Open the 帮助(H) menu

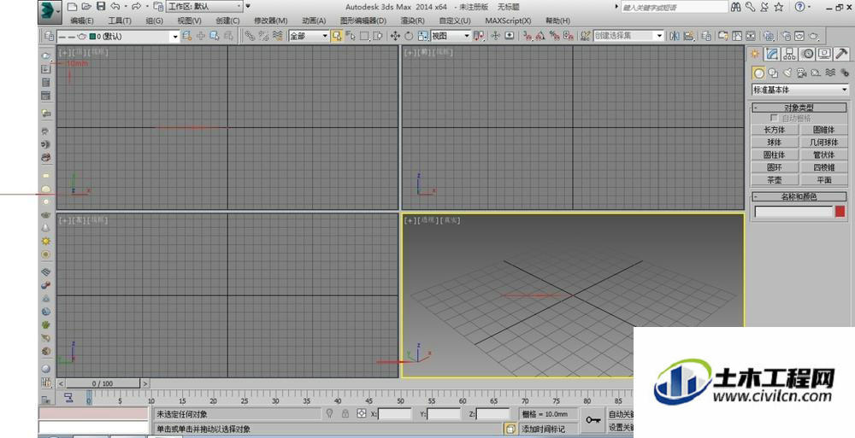point(557,20)
